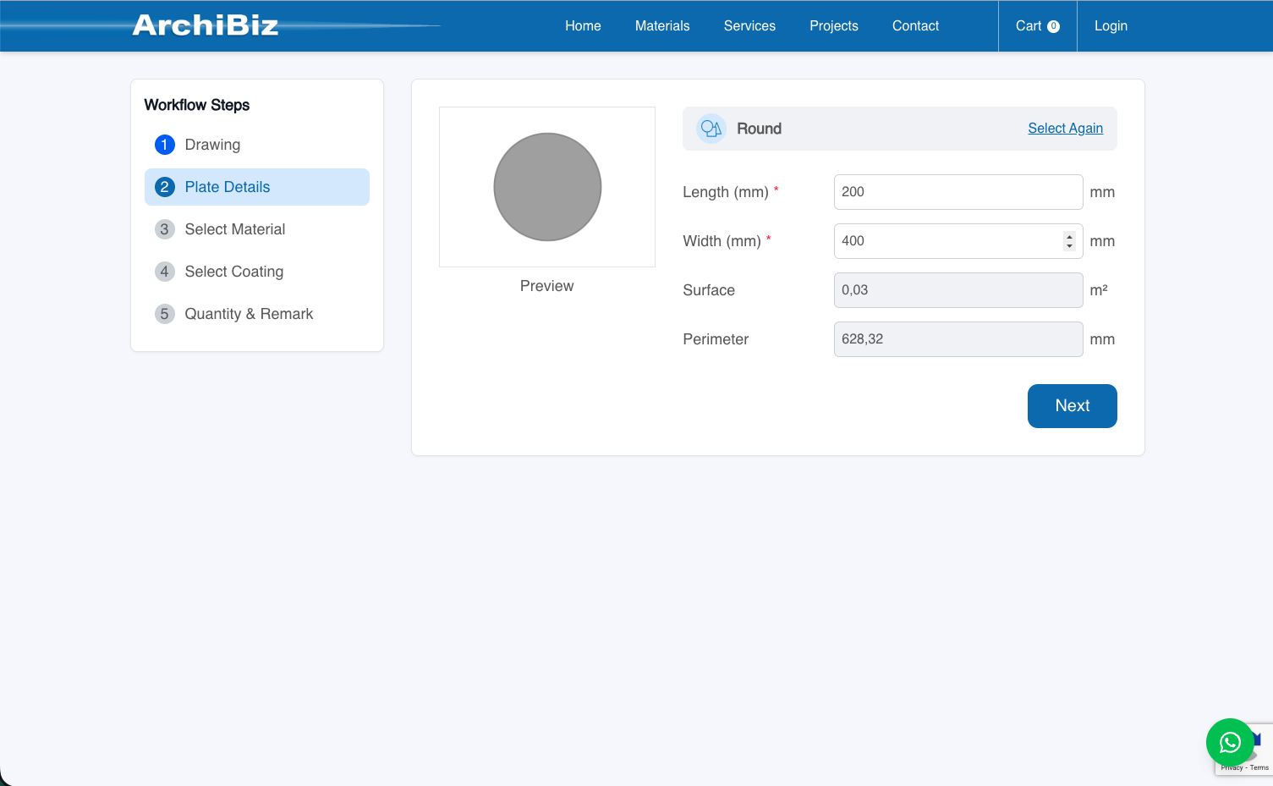
Task: Click the ArchiBiz logo
Action: [x=206, y=25]
